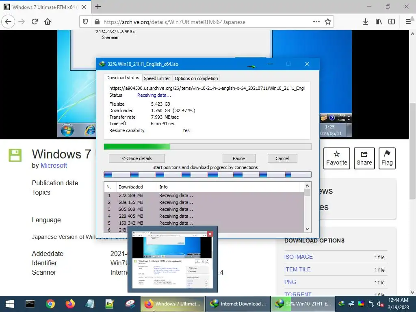Click the download URL text in dialog

tap(207, 88)
